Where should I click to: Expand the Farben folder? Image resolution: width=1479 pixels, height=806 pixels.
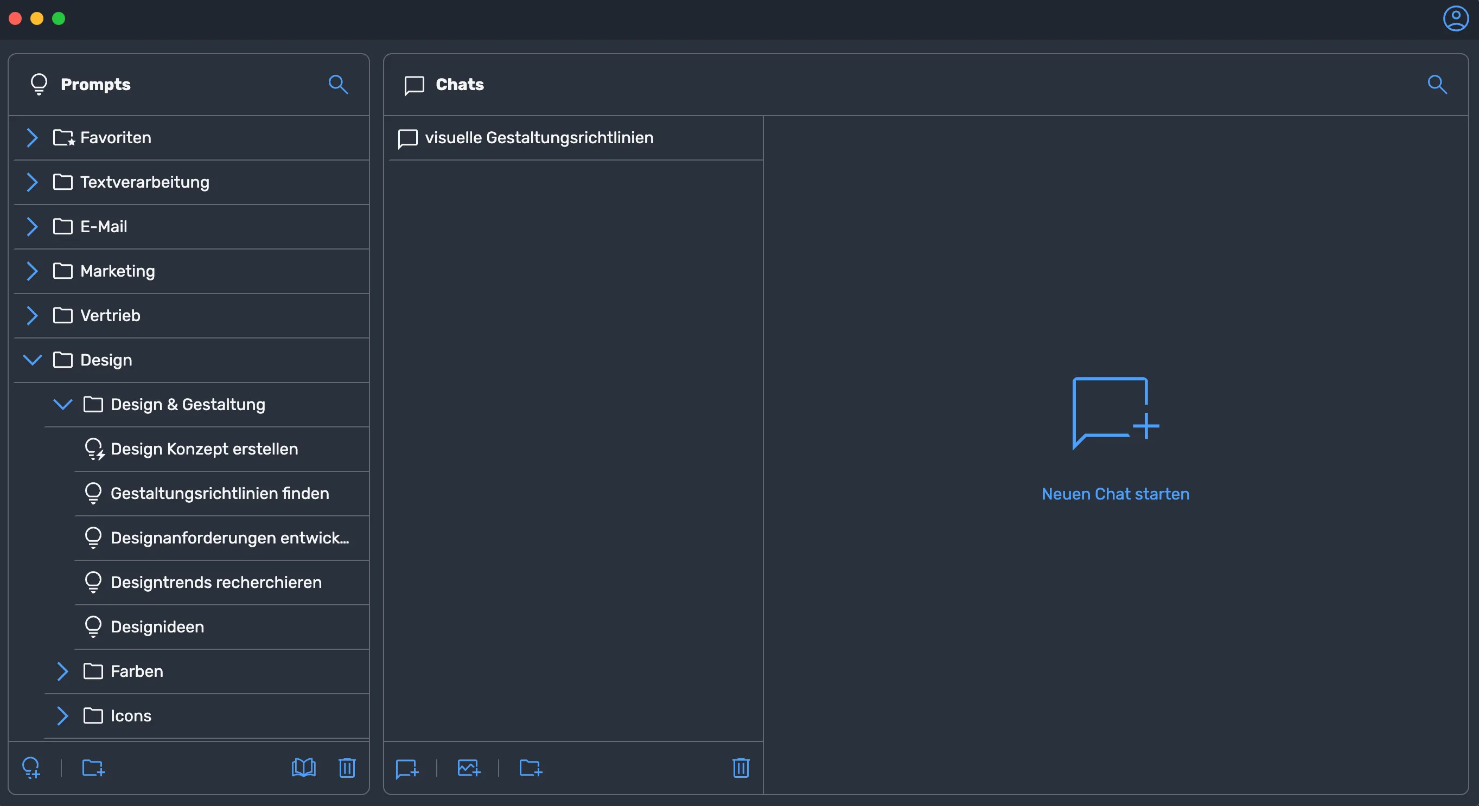pyautogui.click(x=62, y=671)
